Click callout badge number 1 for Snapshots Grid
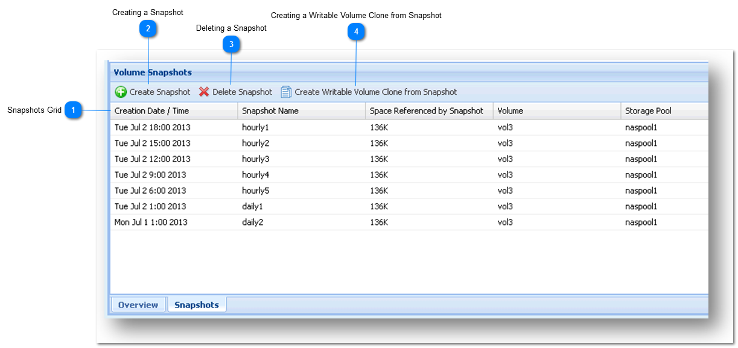Screen dimensions: 738x348 [x=74, y=110]
